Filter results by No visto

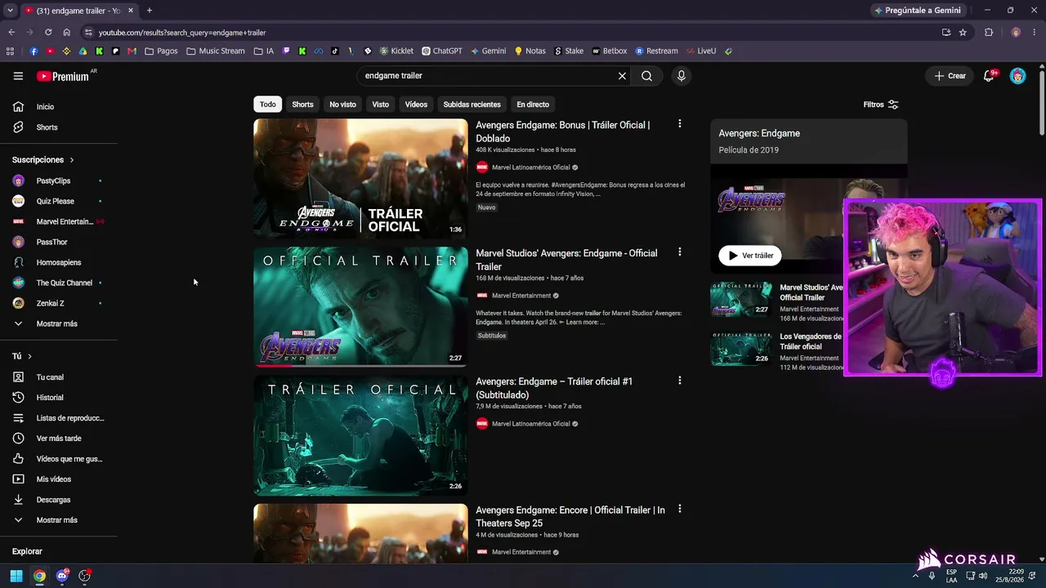point(342,105)
